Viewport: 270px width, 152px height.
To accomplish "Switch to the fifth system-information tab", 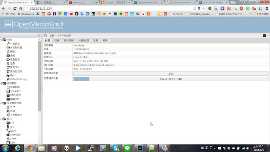I will [96, 41].
